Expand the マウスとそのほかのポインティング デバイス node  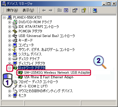tap(9, 91)
